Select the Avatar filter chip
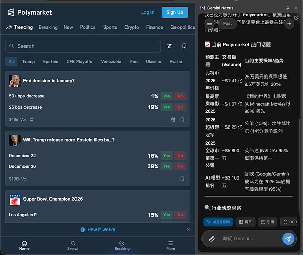The height and width of the screenshot is (255, 303). point(176,61)
